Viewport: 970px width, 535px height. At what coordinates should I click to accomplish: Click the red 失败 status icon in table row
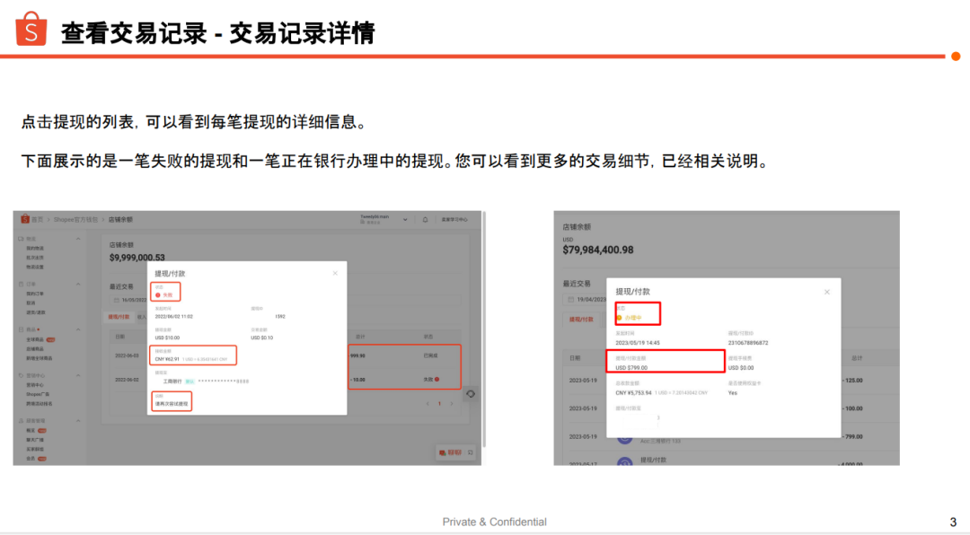[x=436, y=379]
